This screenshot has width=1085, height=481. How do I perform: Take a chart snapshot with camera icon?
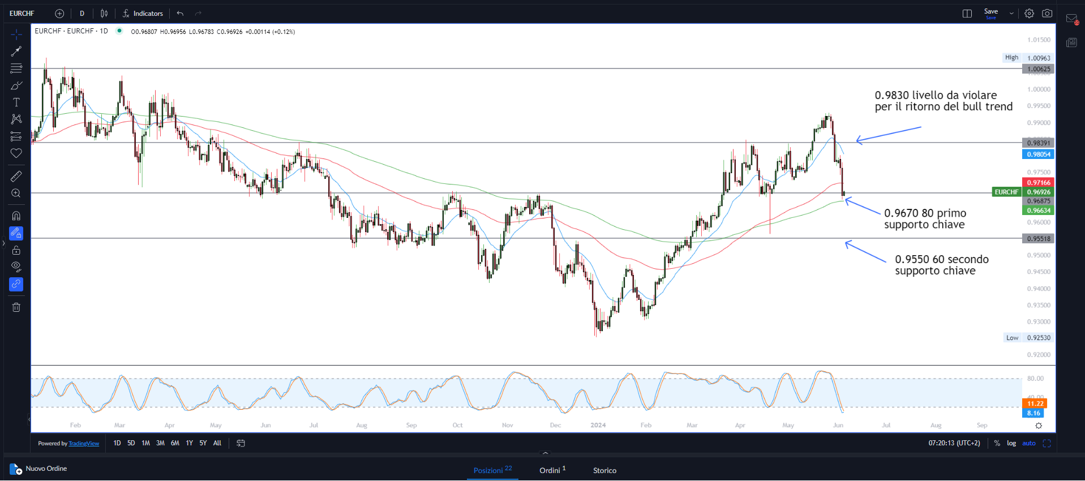pos(1047,14)
